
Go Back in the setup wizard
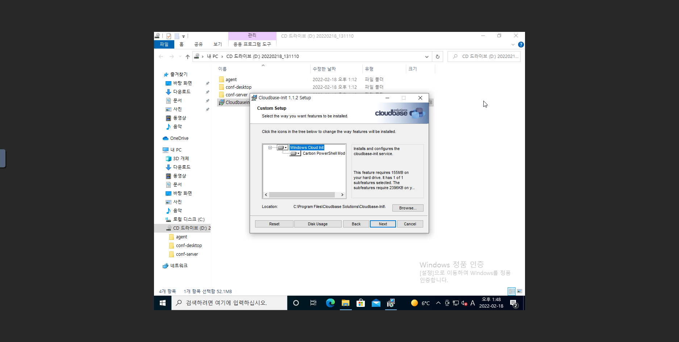(356, 224)
